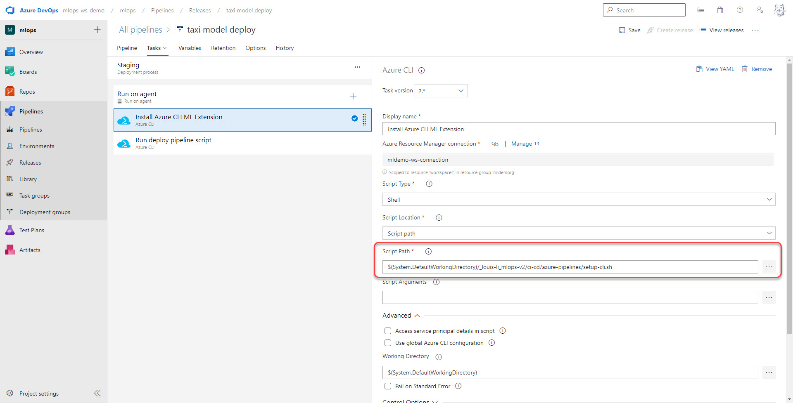Remove the selected task
Viewport: 793px width, 403px height.
tap(757, 69)
